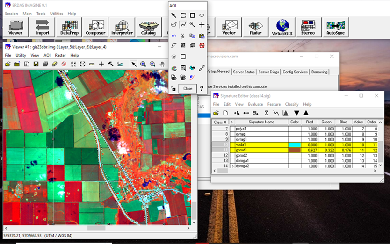Open the AutoSync module
Image resolution: width=390 pixels, height=244 pixels.
click(335, 28)
